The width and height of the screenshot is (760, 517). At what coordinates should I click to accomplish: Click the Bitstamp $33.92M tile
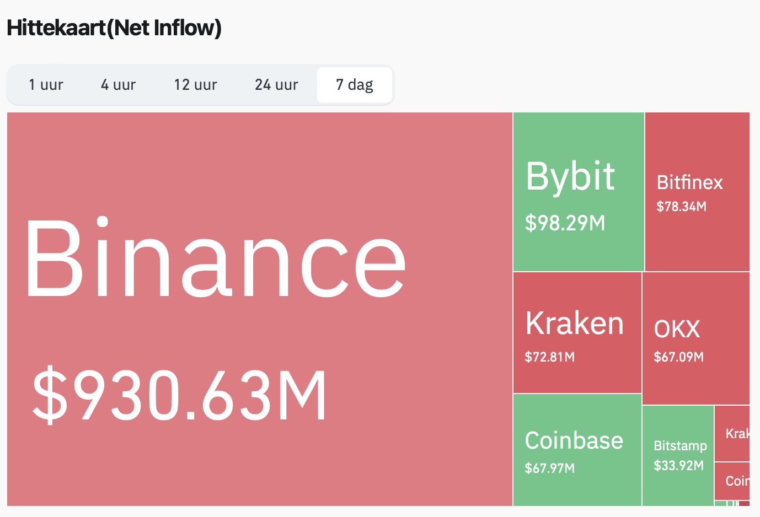pyautogui.click(x=678, y=455)
